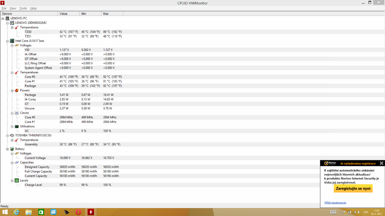Click the Levels green bars icon
Screen dimensions: 385x216
click(17, 180)
